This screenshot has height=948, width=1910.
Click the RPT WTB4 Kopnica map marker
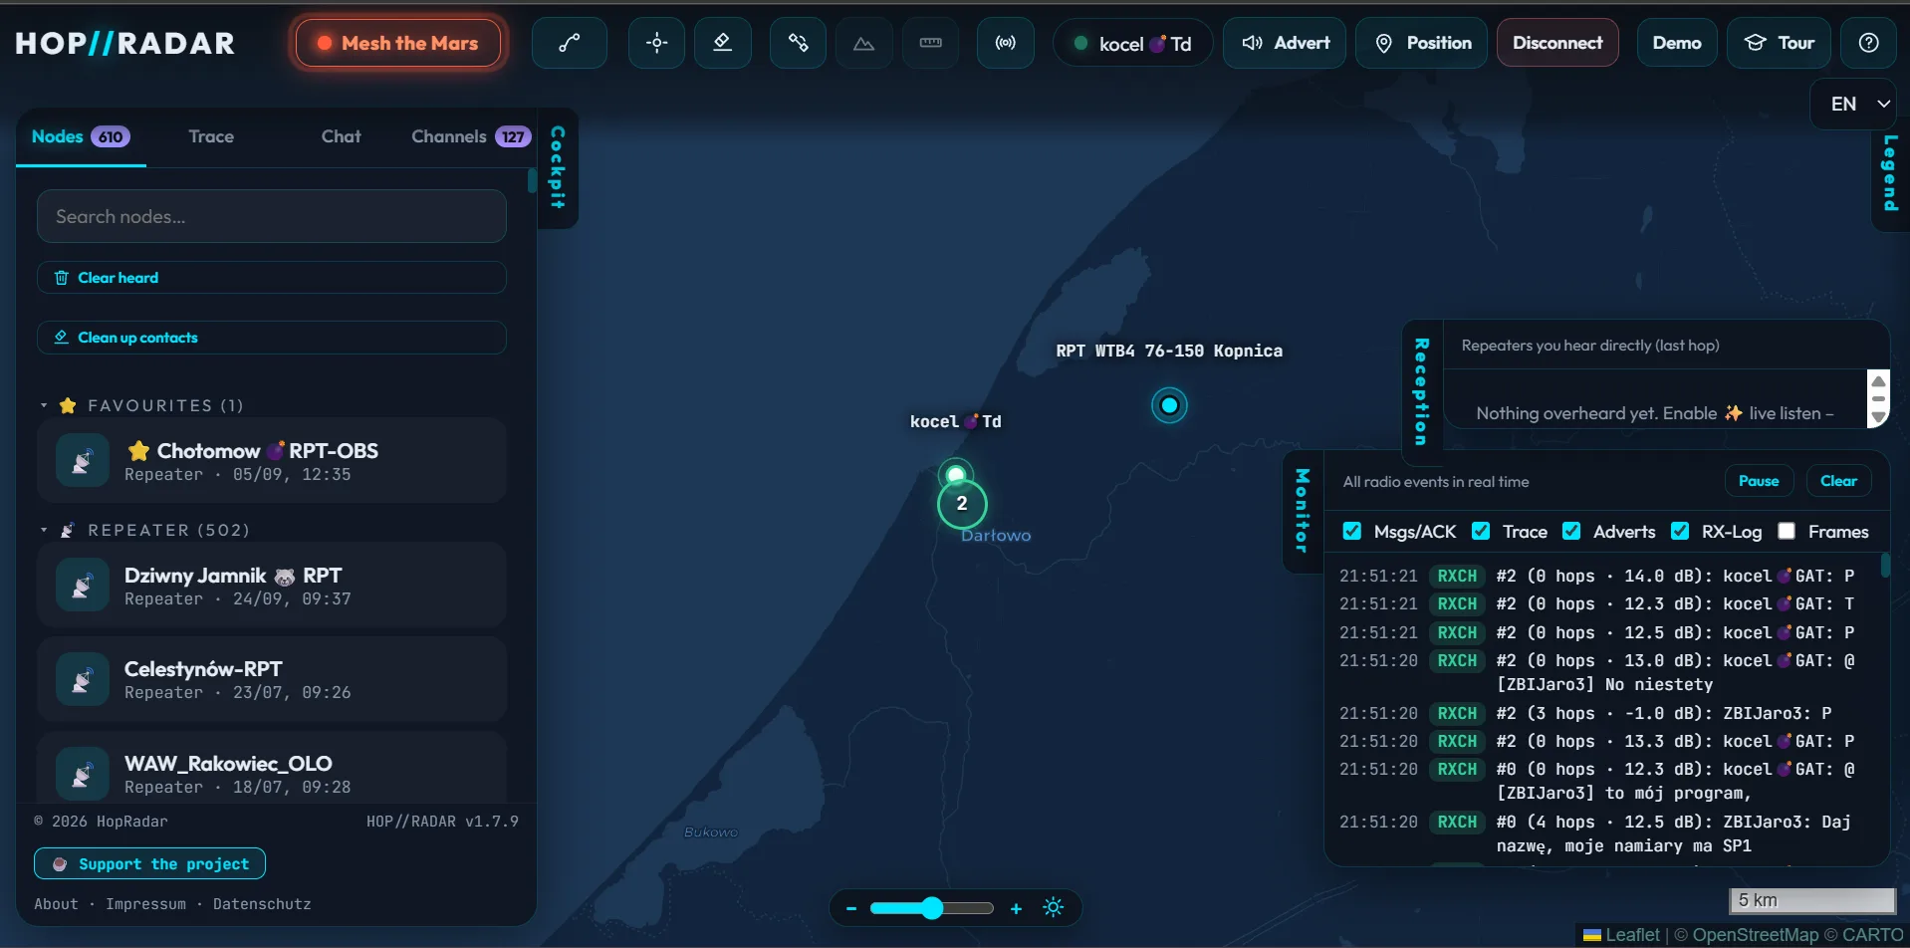[1169, 405]
